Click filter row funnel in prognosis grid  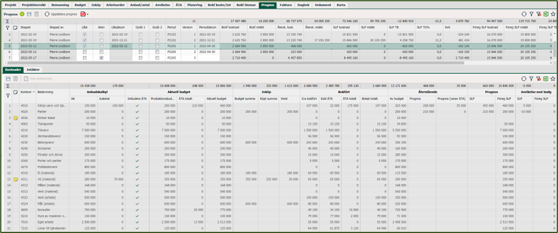[x=8, y=28]
